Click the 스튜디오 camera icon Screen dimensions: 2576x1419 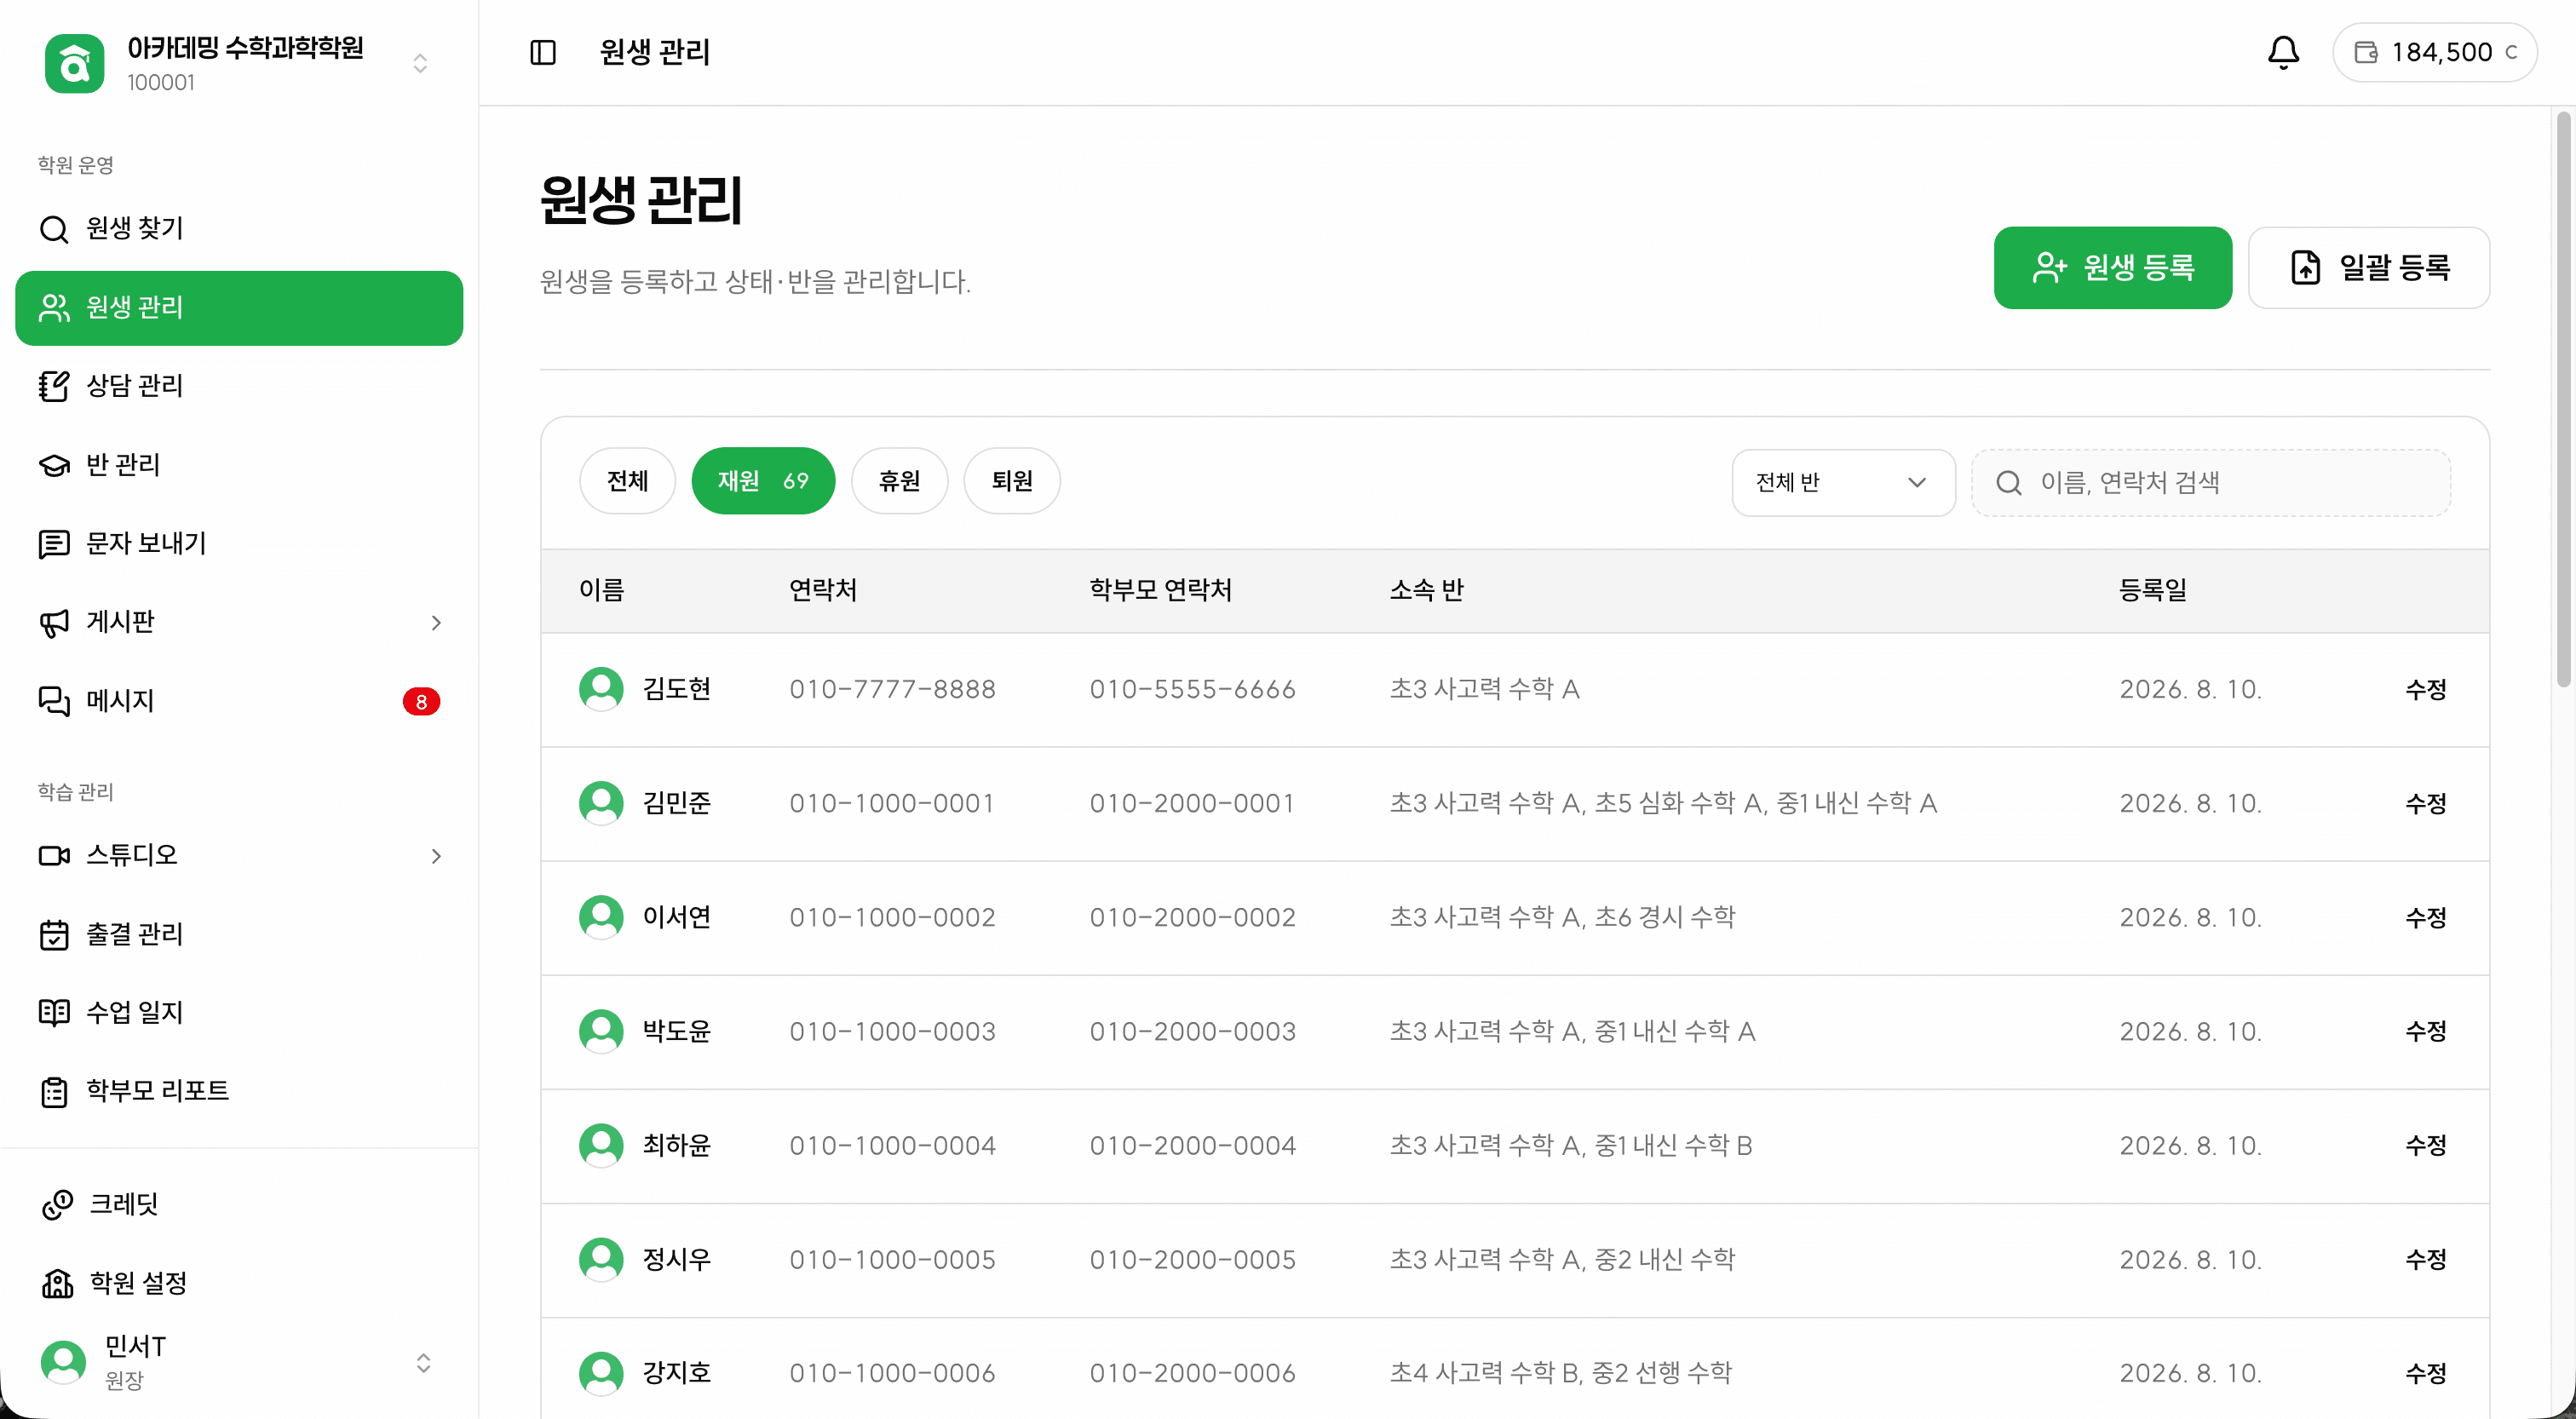54,856
